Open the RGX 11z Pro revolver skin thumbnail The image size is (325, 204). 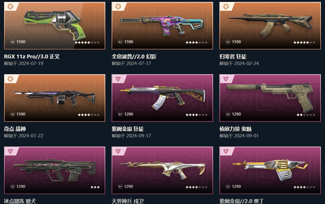pos(55,25)
